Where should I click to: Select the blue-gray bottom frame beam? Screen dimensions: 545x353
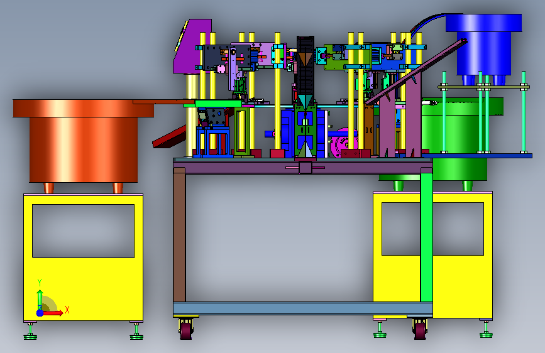[303, 308]
